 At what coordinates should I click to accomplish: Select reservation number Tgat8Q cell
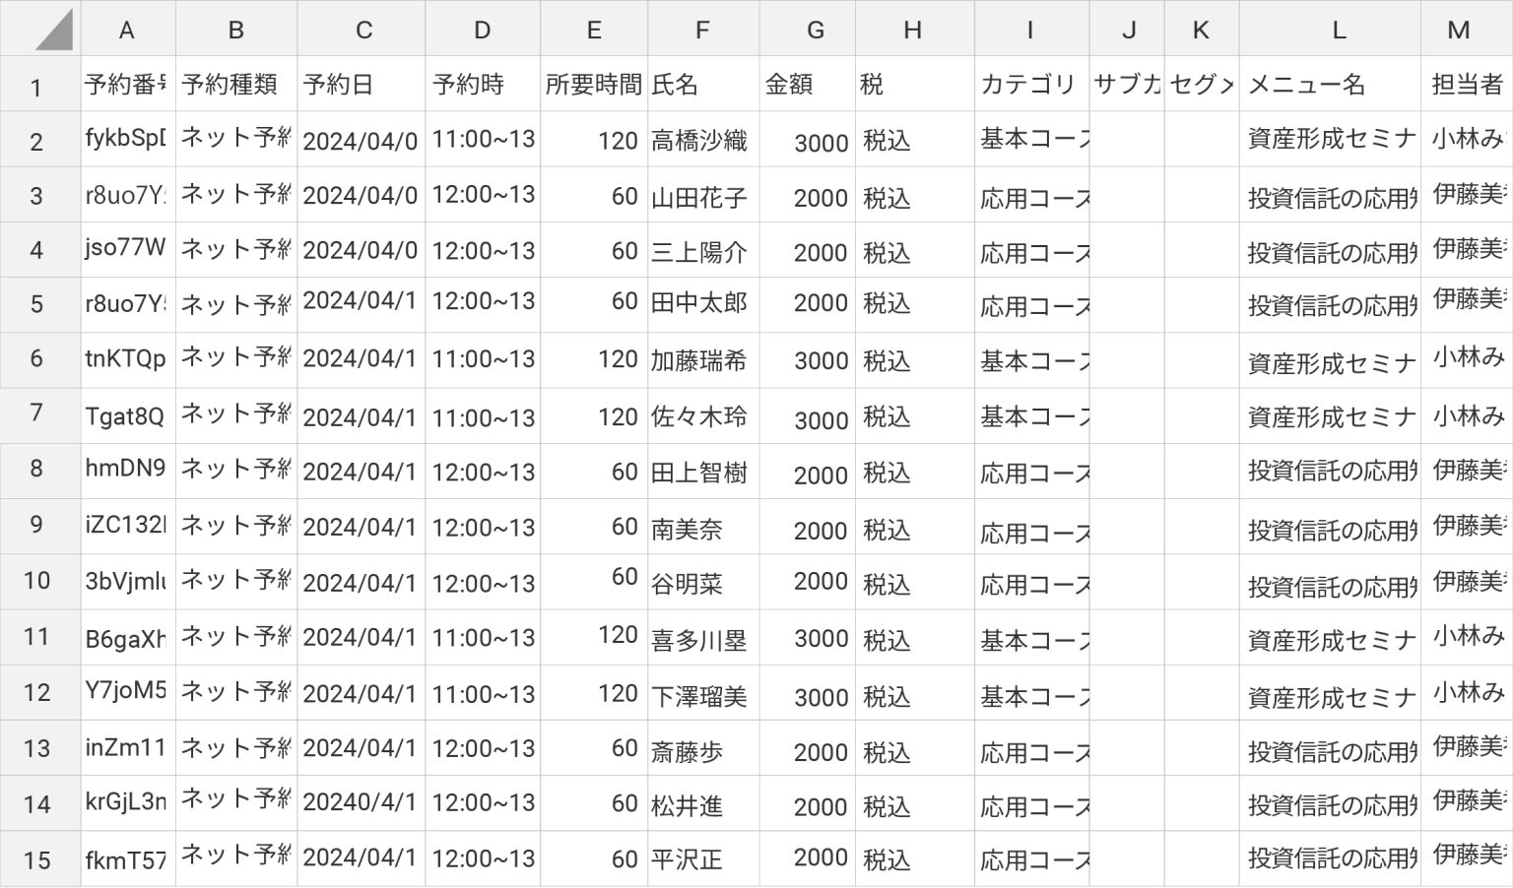(127, 416)
